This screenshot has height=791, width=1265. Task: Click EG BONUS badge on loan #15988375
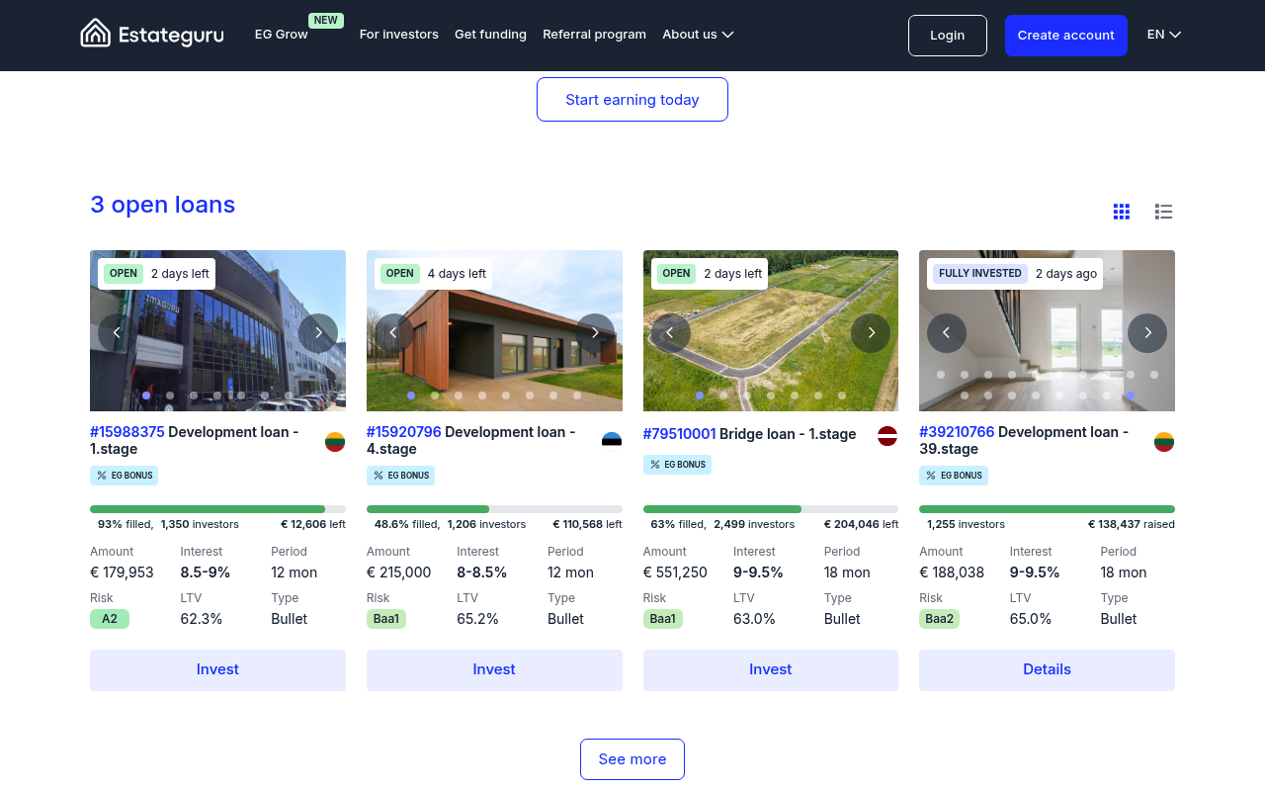(125, 476)
